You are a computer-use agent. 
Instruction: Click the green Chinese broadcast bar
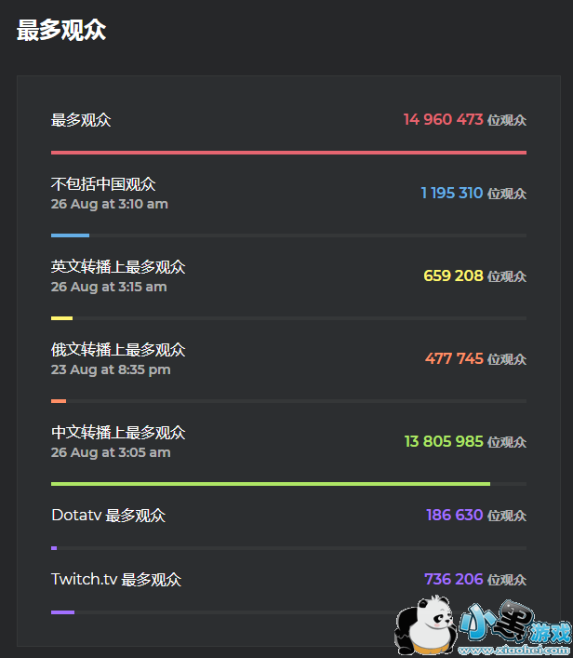(x=270, y=484)
